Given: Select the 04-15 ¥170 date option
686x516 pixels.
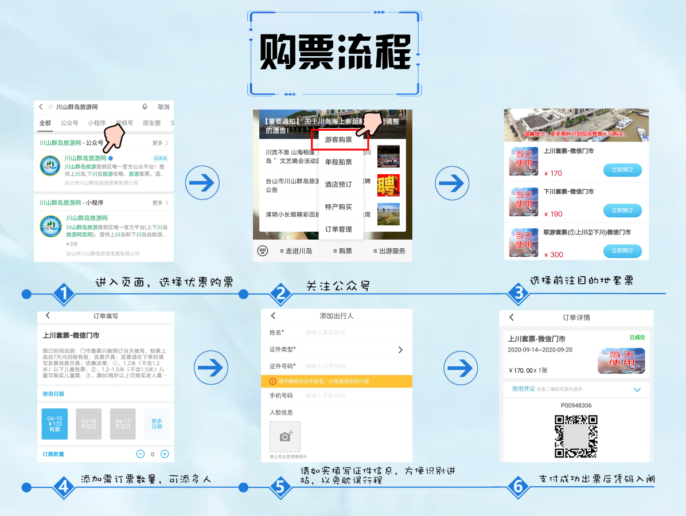Looking at the screenshot, I should [x=54, y=424].
